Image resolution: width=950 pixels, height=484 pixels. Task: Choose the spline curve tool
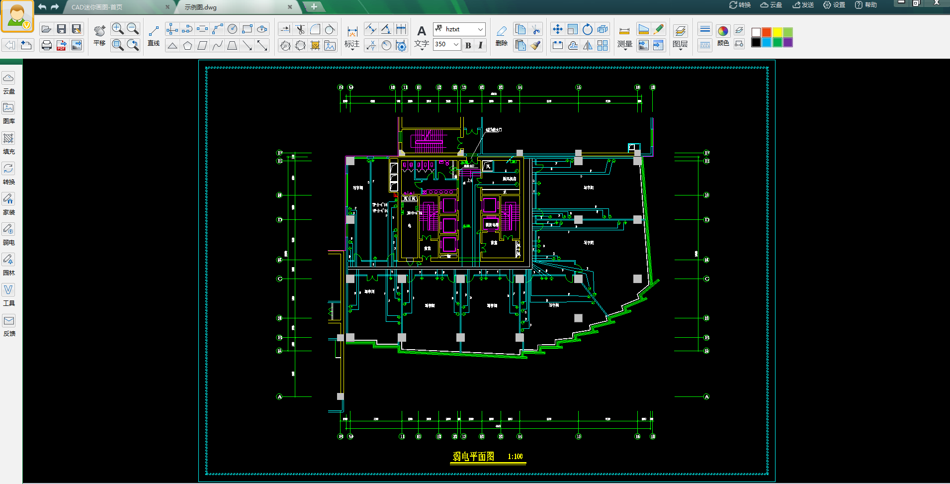(x=217, y=45)
